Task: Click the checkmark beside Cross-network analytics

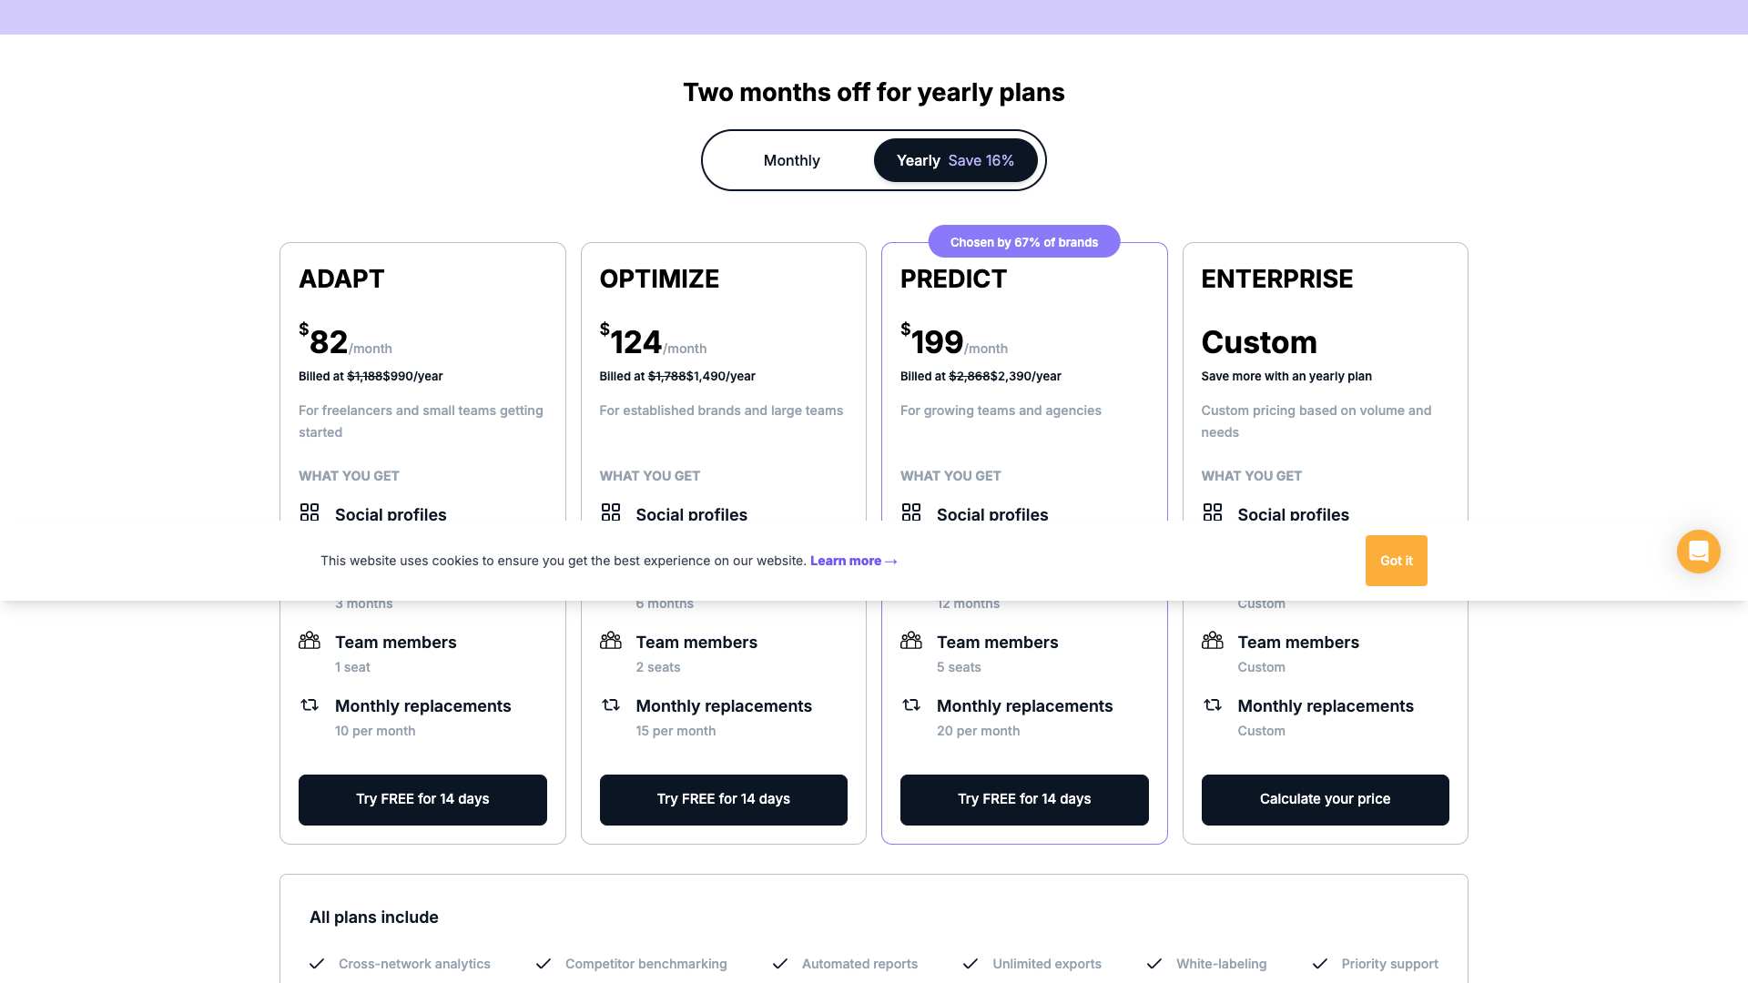Action: click(x=317, y=963)
